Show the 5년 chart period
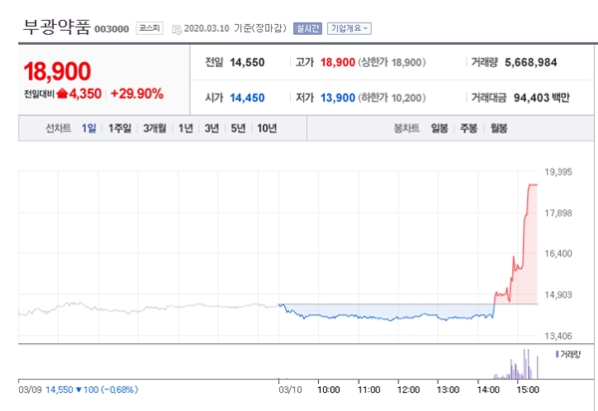The image size is (598, 411). pyautogui.click(x=238, y=129)
